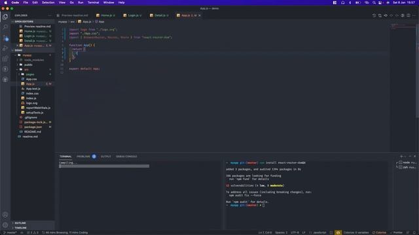Open macOS Spotlight search icon

click(374, 3)
